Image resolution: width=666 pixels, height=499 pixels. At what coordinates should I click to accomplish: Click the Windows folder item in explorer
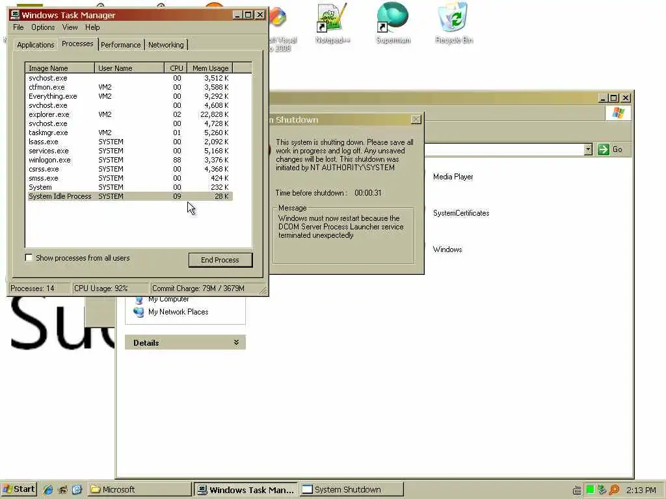[x=447, y=249]
